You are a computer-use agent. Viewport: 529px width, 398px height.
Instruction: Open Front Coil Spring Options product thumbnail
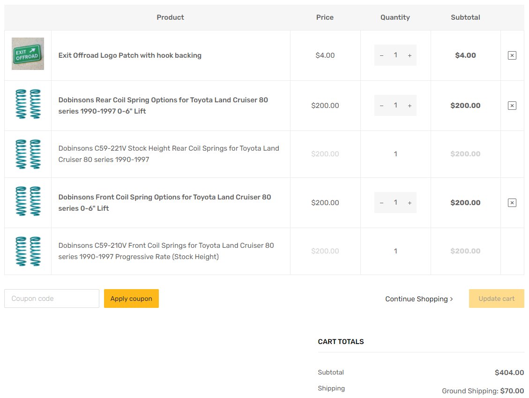click(x=28, y=201)
